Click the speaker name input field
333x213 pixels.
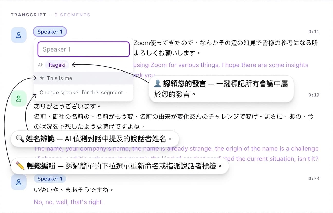83,49
